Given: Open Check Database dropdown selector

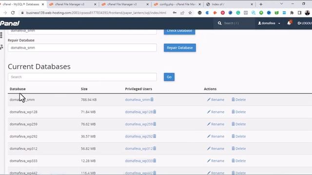Looking at the screenshot, I should pos(82,32).
